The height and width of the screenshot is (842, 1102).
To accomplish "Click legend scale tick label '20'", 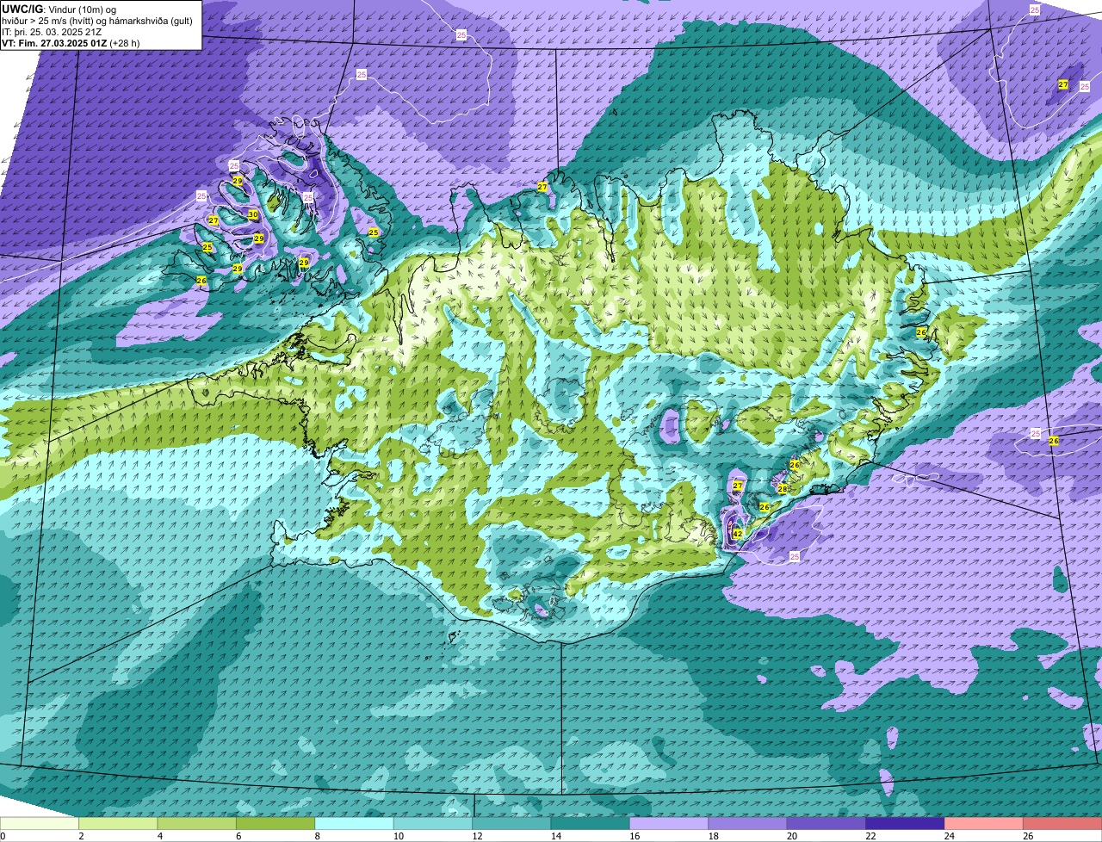I will pos(790,836).
